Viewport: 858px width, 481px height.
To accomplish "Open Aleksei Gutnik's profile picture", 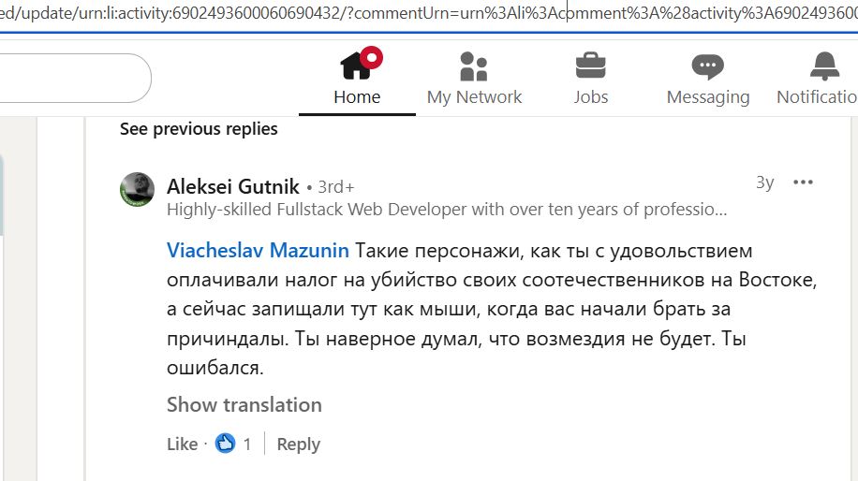I will pyautogui.click(x=137, y=189).
